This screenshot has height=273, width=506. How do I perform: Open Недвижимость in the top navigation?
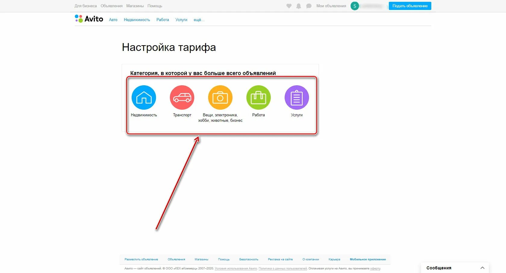137,20
